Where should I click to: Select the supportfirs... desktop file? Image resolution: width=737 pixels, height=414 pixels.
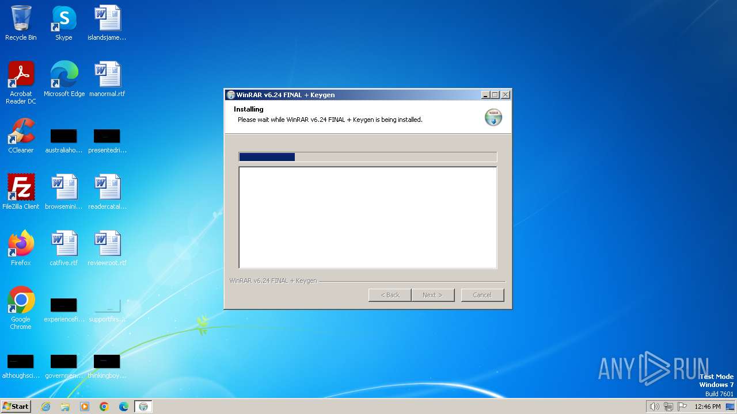pyautogui.click(x=107, y=310)
